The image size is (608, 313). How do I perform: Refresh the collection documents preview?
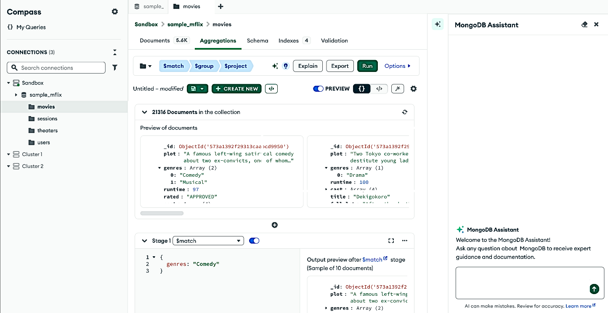pyautogui.click(x=405, y=112)
